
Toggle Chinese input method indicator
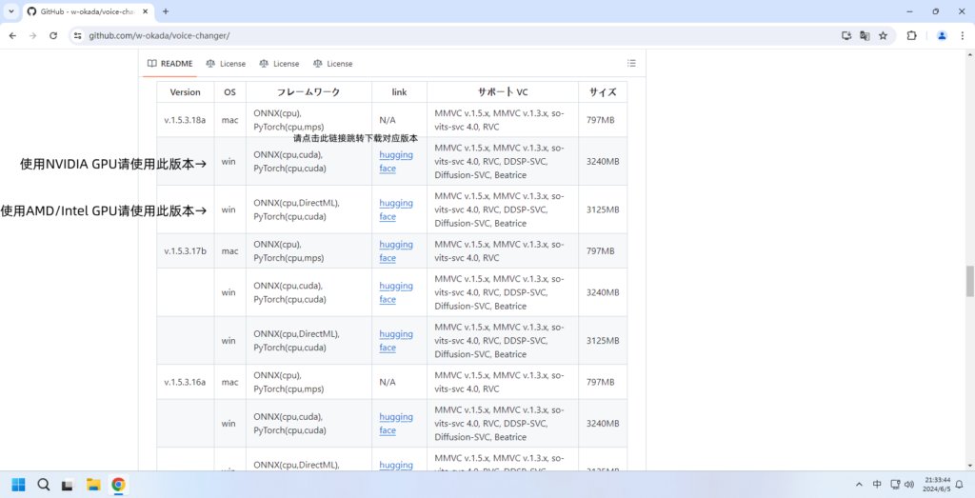point(877,485)
